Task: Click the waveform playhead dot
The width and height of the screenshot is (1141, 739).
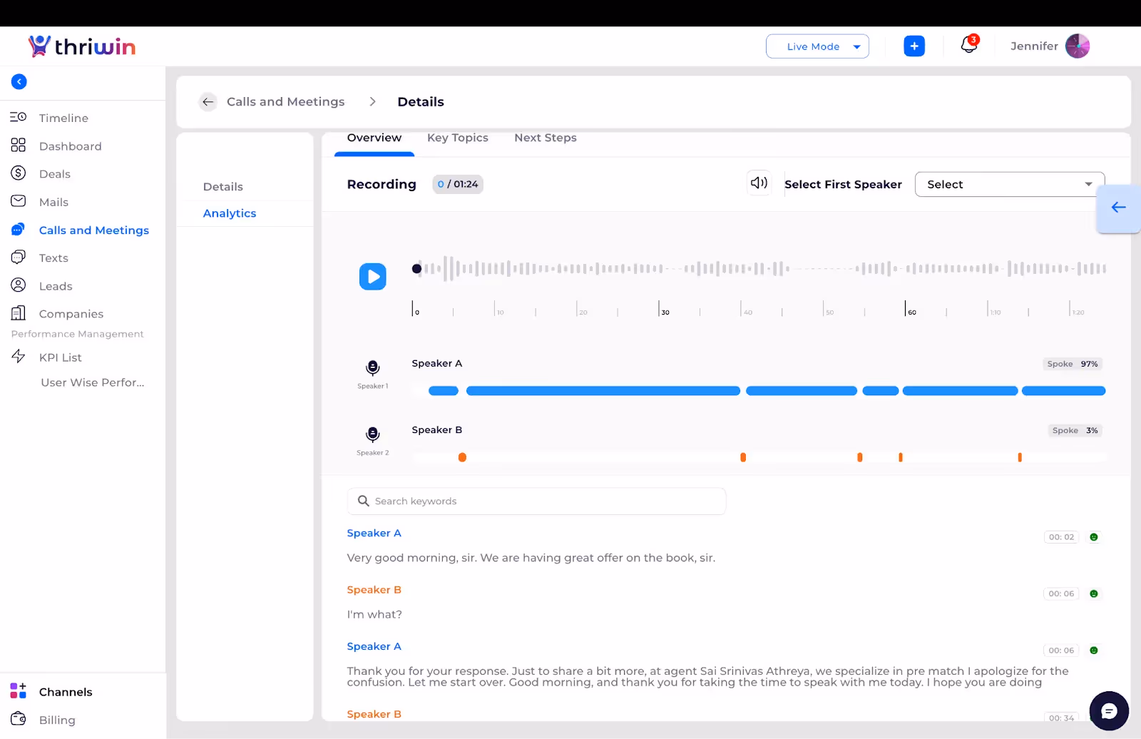Action: pos(416,269)
